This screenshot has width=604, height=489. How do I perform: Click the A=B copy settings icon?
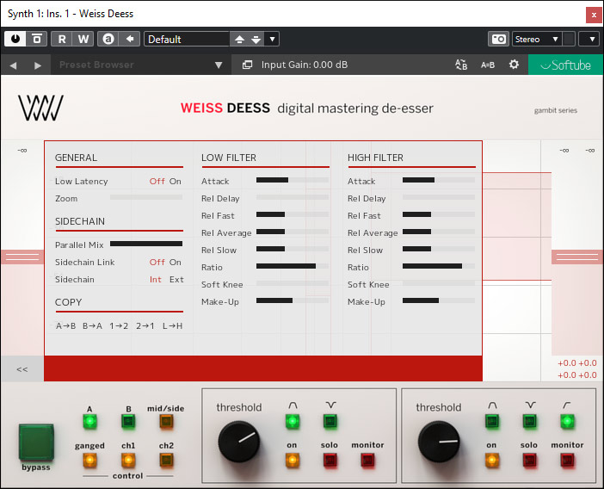488,65
